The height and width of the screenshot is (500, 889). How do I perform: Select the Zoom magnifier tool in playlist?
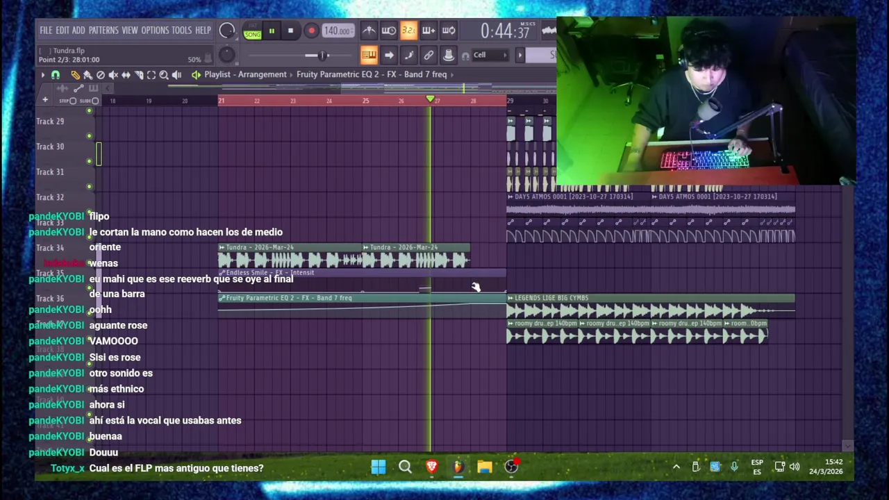164,75
